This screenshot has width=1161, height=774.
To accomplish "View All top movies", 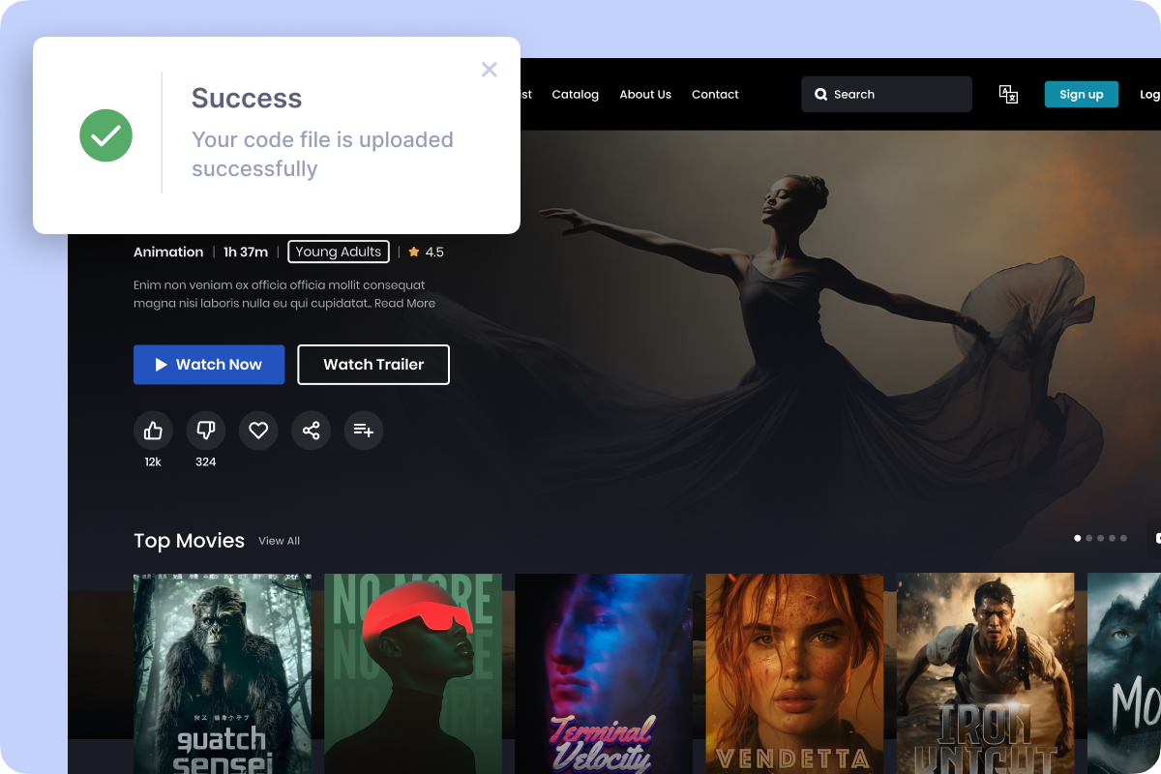I will point(279,541).
